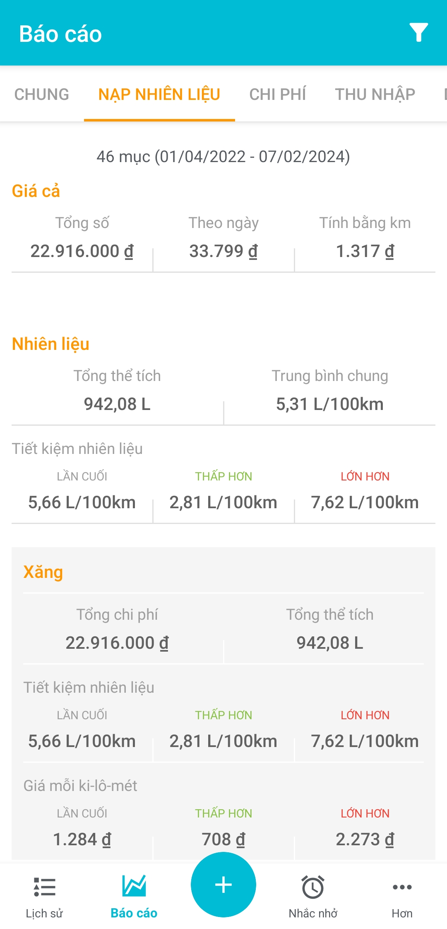Tap the Tổng số 22.916.000 đ value
Viewport: 447px width, 929px height.
pyautogui.click(x=82, y=251)
